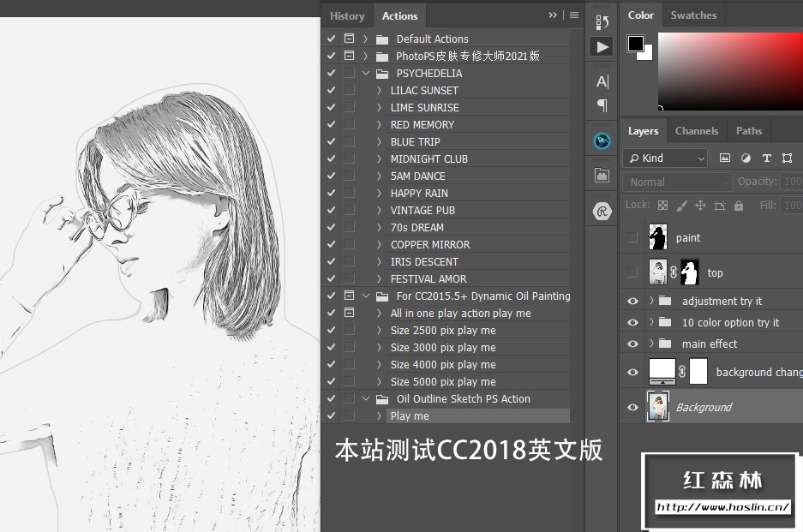Collapse the PSYCHEDELIA action set

[x=366, y=73]
